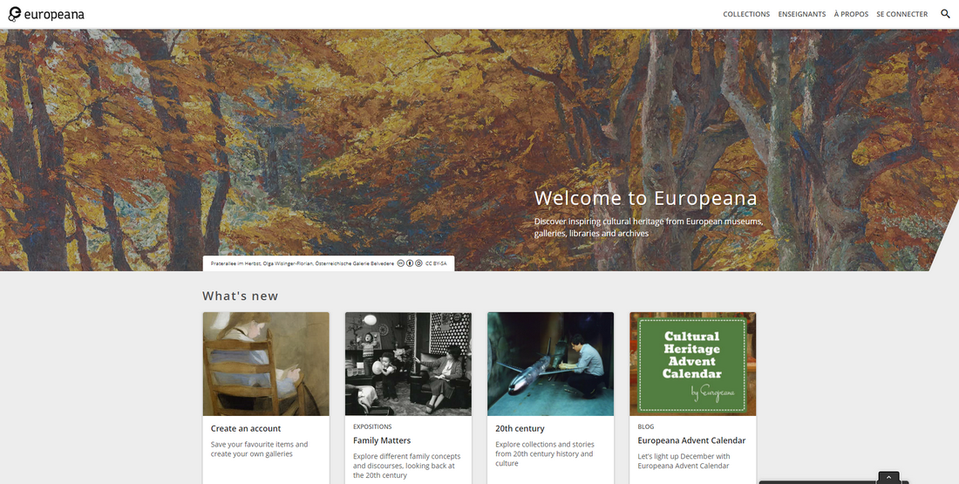Click the share-alike SA license icon
The width and height of the screenshot is (959, 484).
click(418, 263)
